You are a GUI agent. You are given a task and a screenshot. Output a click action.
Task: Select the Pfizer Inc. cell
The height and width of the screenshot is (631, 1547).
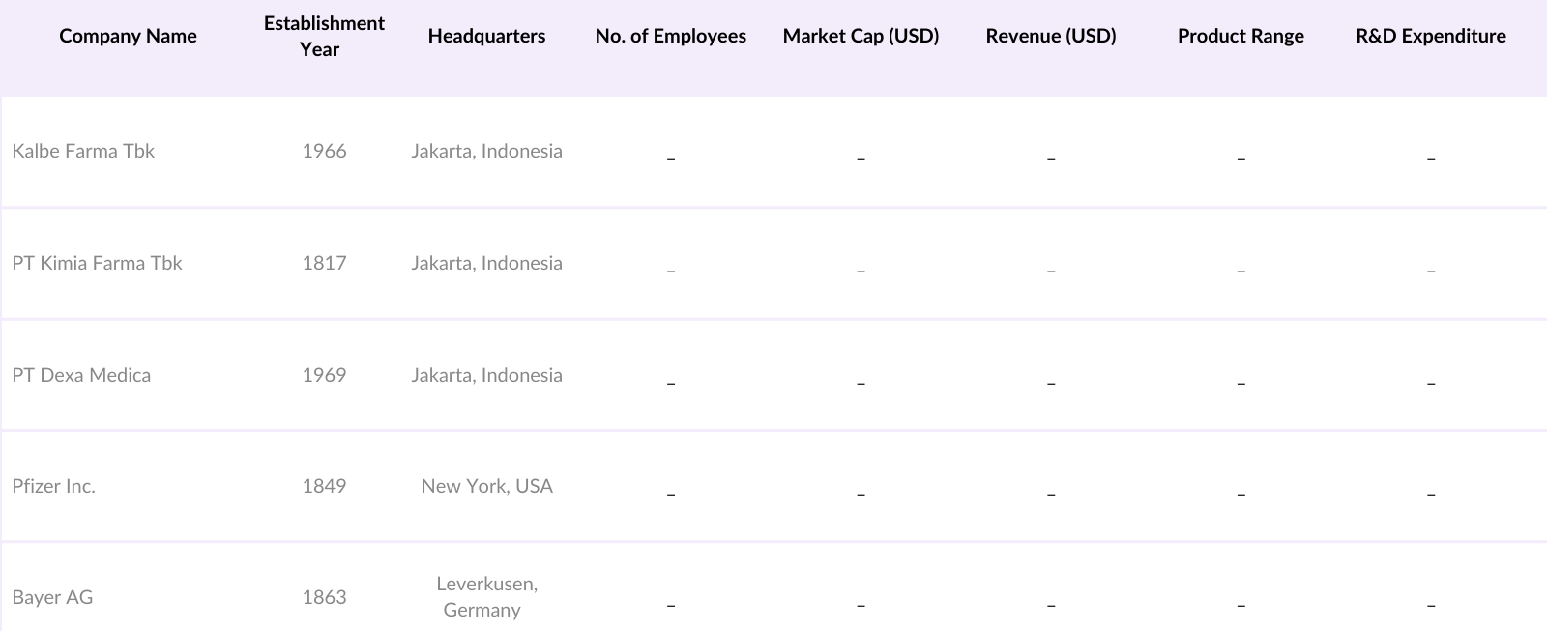click(x=53, y=486)
